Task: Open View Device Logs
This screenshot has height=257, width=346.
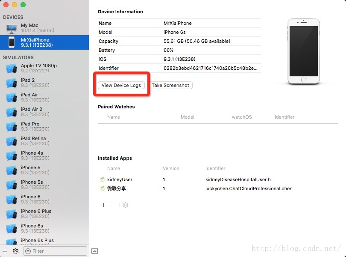Action: 121,85
